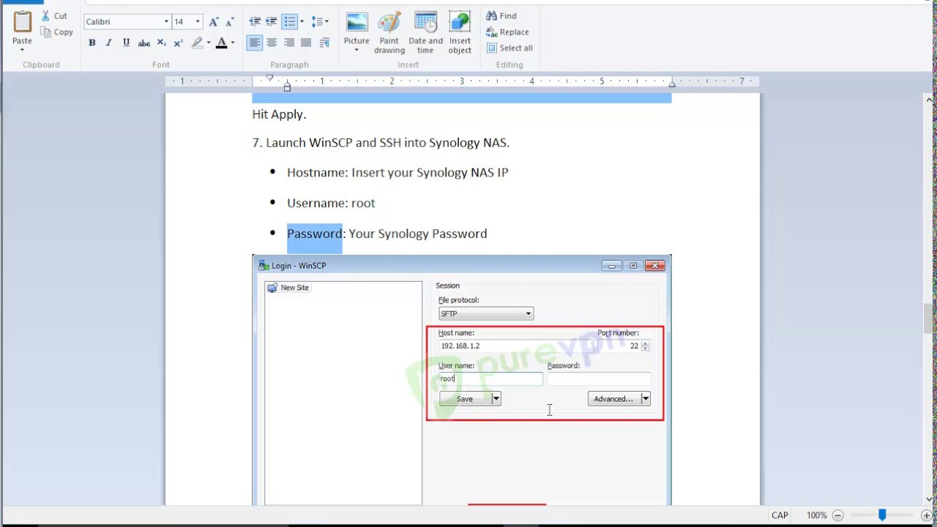This screenshot has width=937, height=527.
Task: Click the first-line indent marker on ruler
Action: (x=269, y=78)
